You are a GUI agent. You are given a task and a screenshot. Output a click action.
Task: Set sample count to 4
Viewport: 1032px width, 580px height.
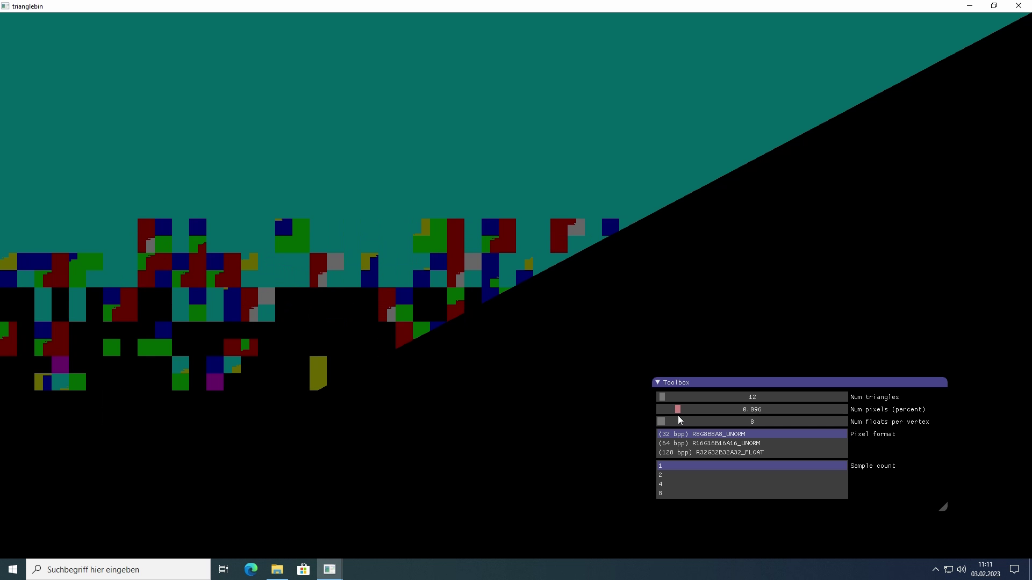pos(751,484)
